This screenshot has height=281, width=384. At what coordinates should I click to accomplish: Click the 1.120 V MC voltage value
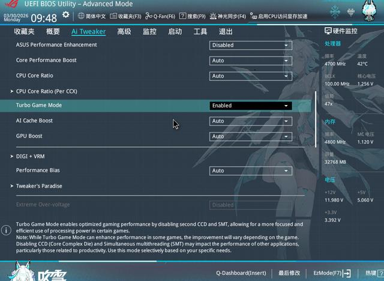point(365,142)
